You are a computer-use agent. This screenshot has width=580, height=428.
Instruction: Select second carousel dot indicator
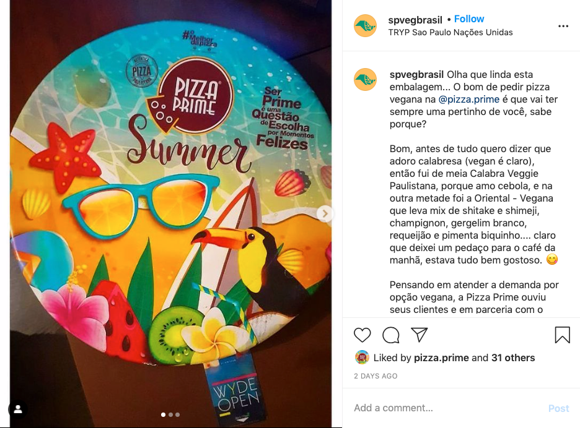click(170, 415)
